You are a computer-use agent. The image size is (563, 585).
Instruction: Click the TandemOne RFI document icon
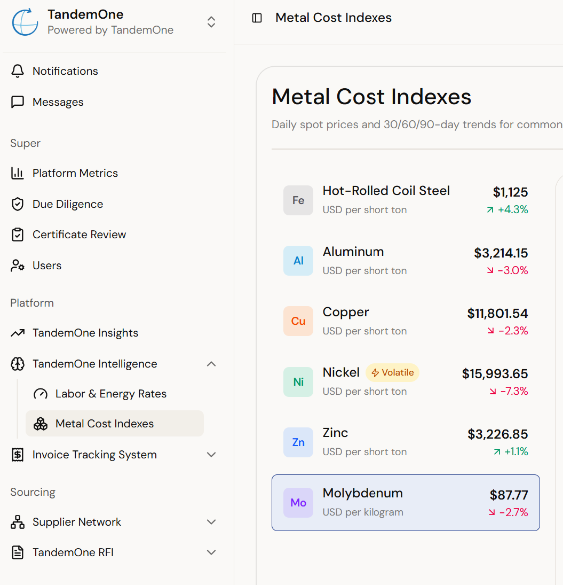[x=18, y=552]
